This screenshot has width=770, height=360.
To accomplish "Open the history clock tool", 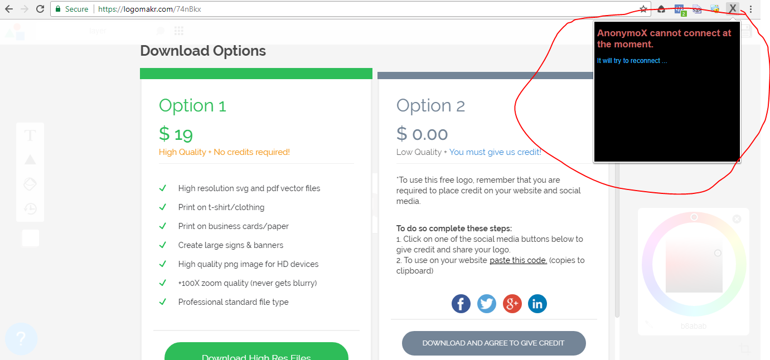I will click(x=30, y=209).
